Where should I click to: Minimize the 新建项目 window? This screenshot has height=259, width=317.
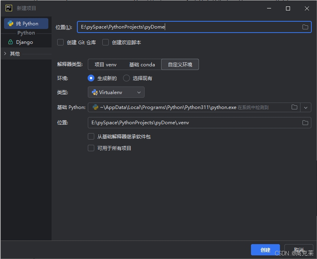(x=269, y=8)
